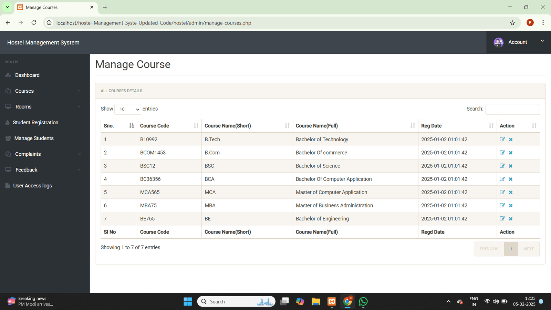The image size is (551, 310).
Task: Sort by Course Name(Full) column
Action: click(355, 126)
